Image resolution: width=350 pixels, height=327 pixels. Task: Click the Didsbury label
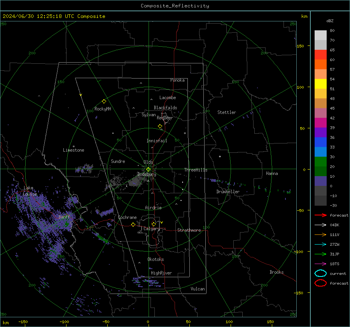point(147,174)
